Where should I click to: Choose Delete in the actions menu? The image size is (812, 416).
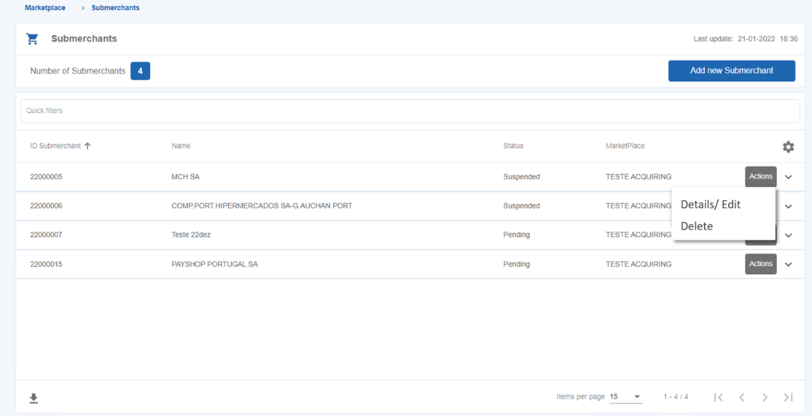click(x=697, y=226)
